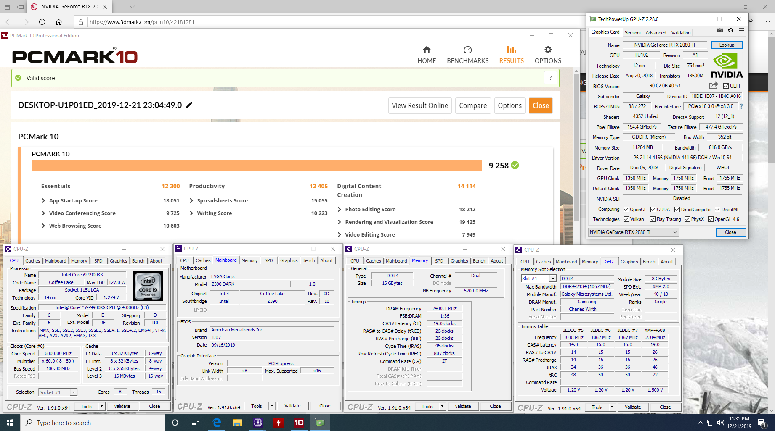
Task: Toggle OpenCL checkbox
Action: click(626, 209)
